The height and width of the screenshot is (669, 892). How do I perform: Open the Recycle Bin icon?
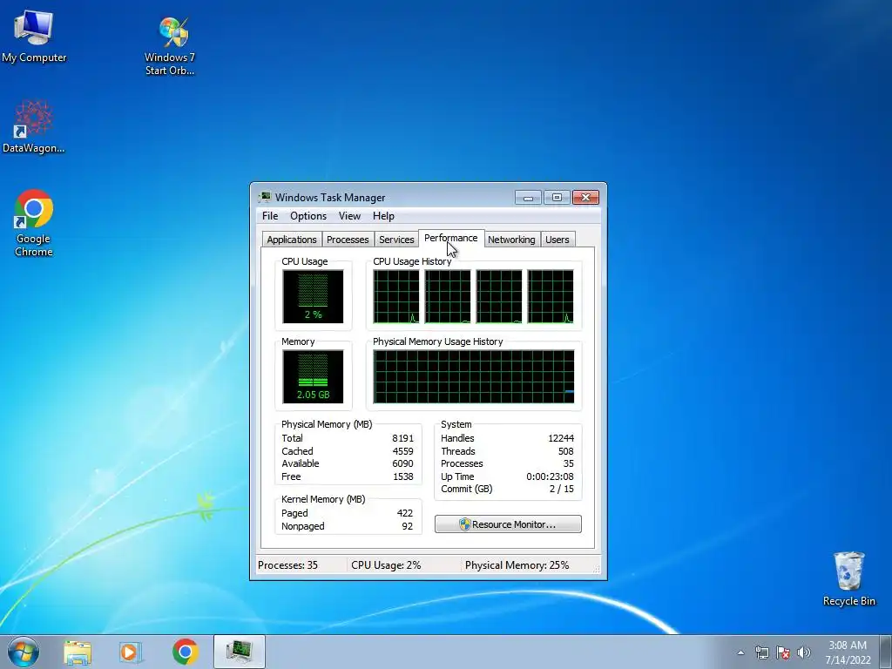point(848,578)
